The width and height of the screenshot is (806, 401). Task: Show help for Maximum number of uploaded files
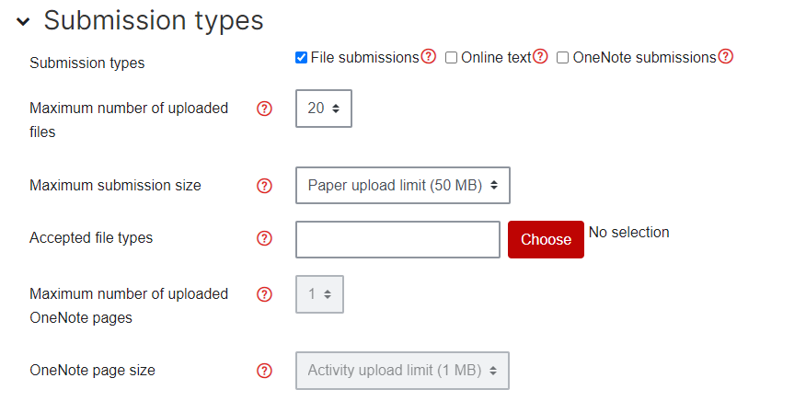coord(264,109)
